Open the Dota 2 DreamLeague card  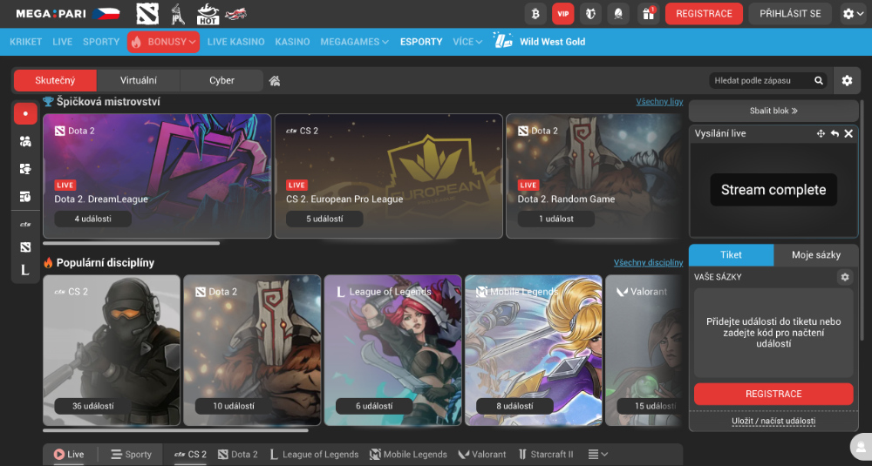coord(157,176)
